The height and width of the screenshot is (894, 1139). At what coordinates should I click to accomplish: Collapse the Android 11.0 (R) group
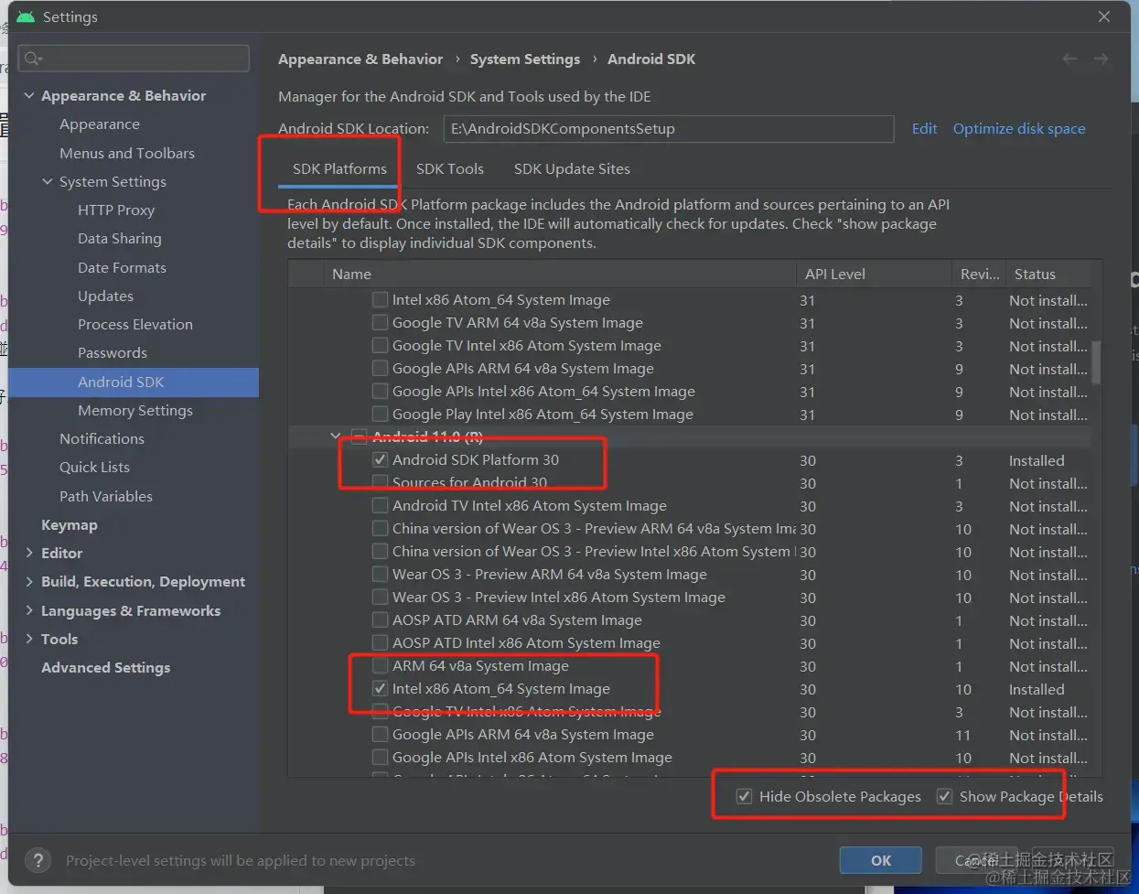(335, 436)
